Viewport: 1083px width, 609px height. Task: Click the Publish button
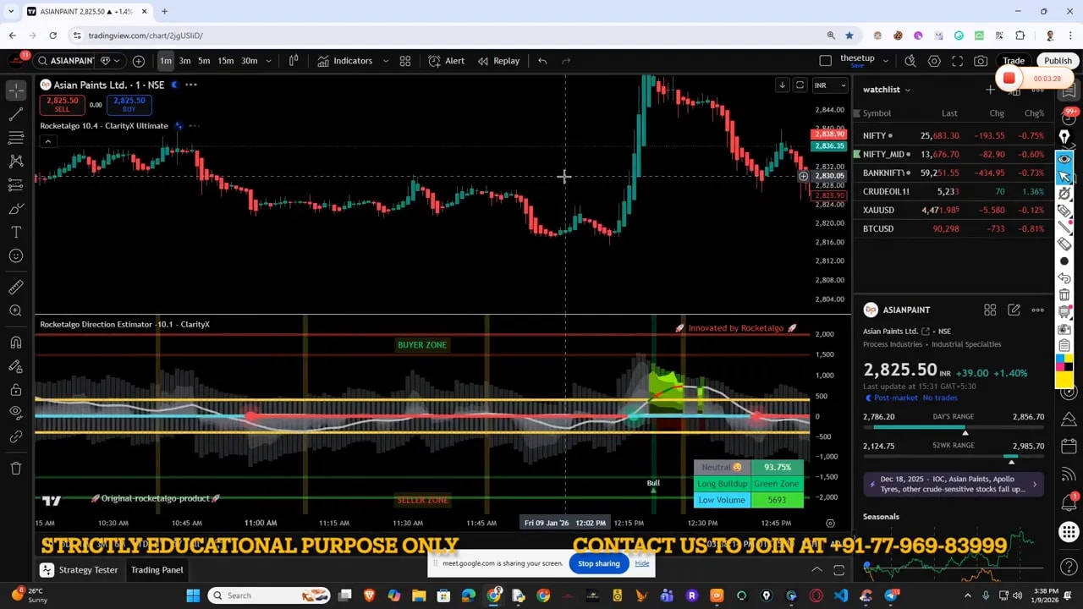(x=1058, y=60)
